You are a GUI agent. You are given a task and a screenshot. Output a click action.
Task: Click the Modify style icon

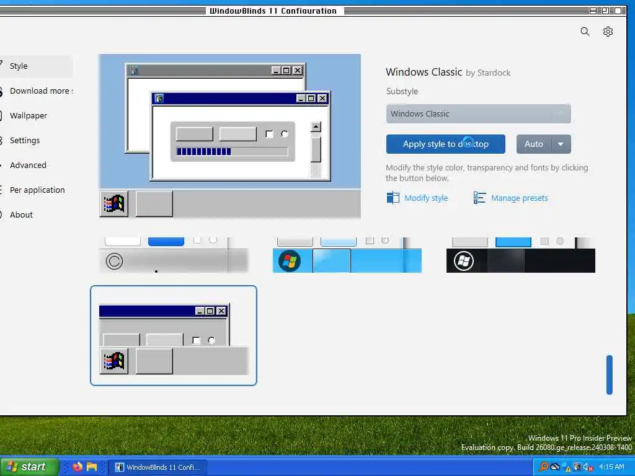393,198
